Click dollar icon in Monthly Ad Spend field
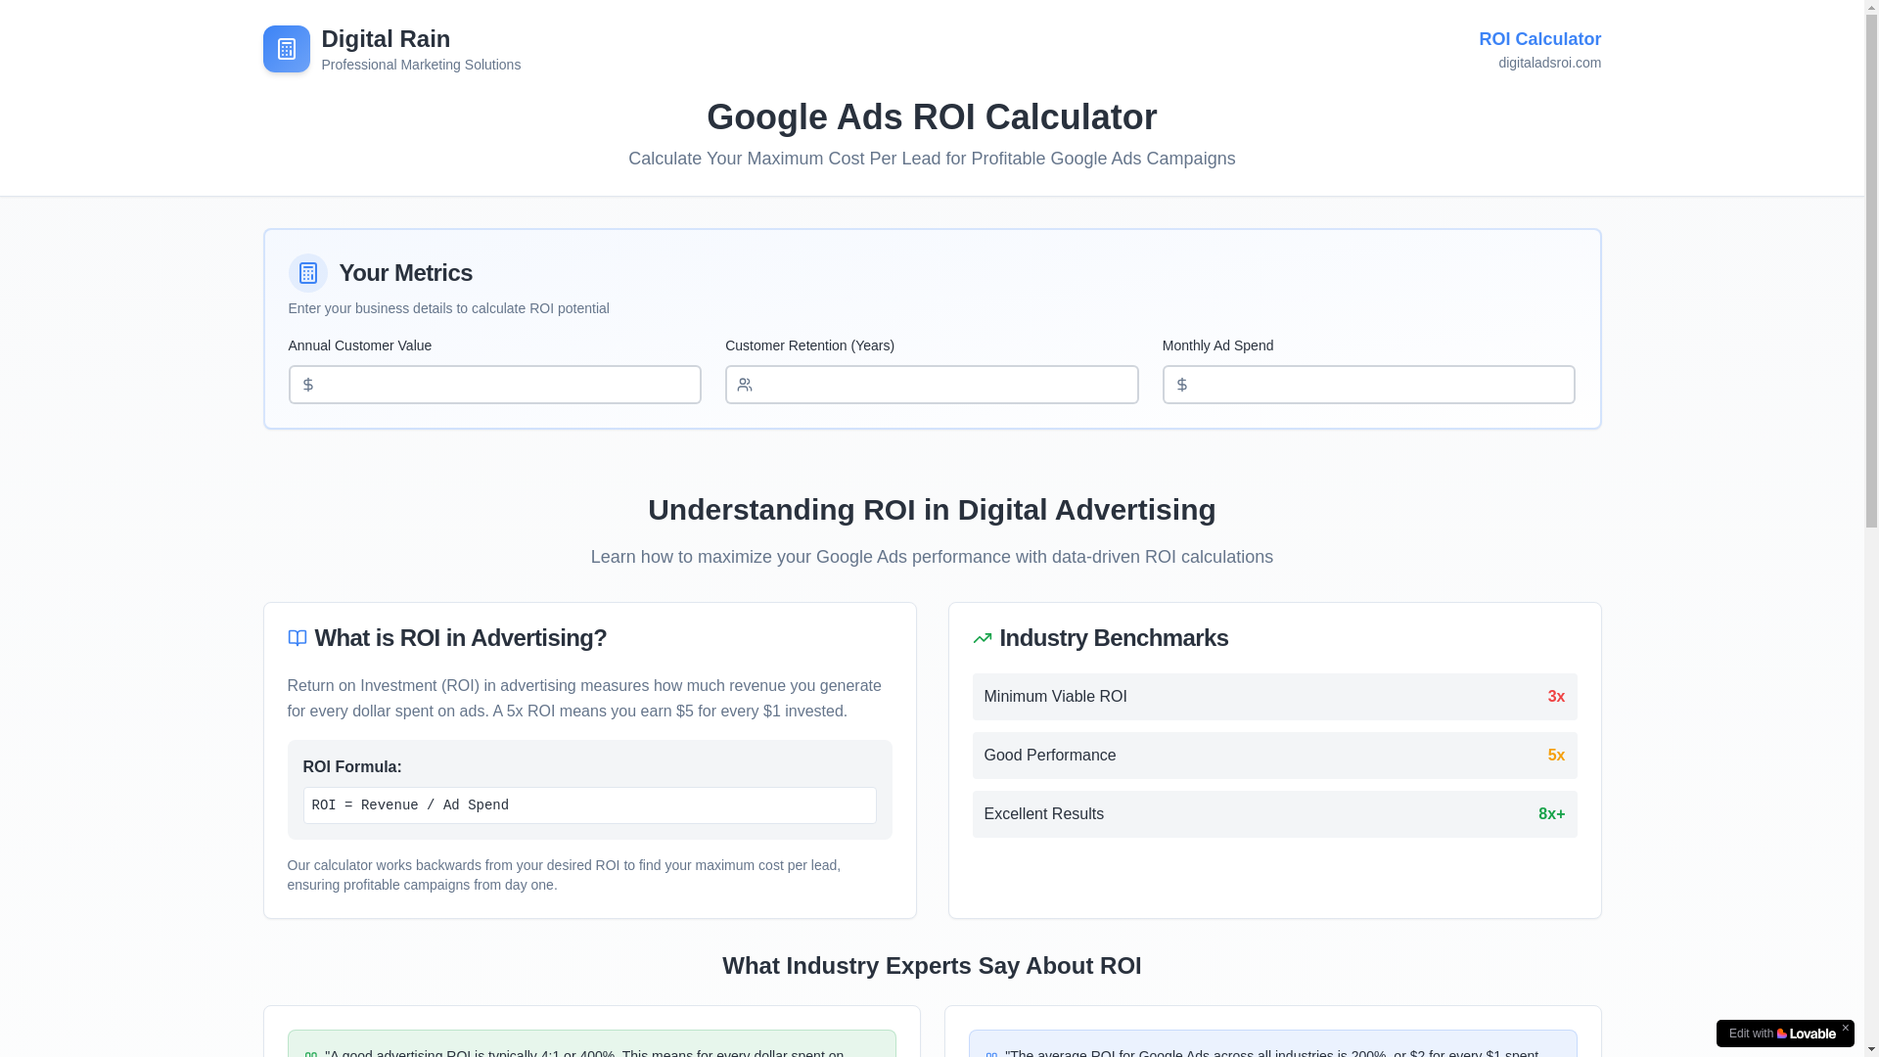This screenshot has height=1057, width=1879. (x=1182, y=386)
